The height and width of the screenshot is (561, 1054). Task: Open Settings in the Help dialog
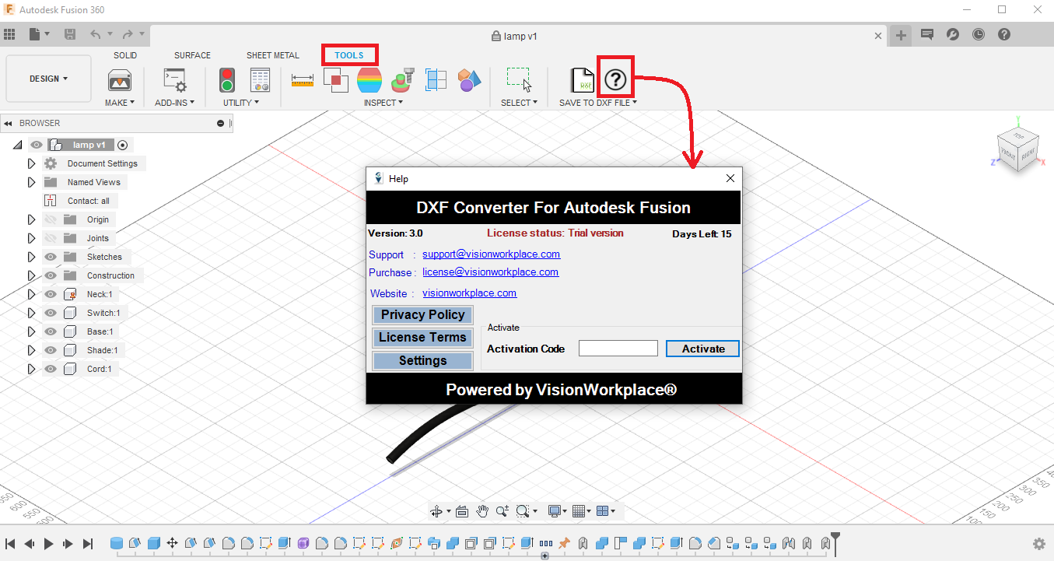422,361
